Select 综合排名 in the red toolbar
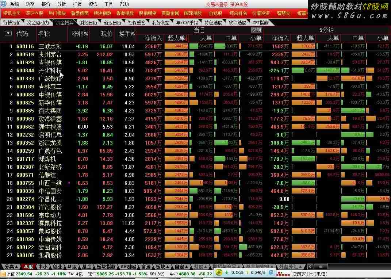The height and width of the screenshot is (279, 391). [x=238, y=13]
